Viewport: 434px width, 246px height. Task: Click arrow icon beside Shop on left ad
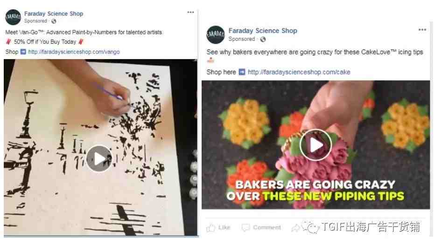click(x=23, y=52)
